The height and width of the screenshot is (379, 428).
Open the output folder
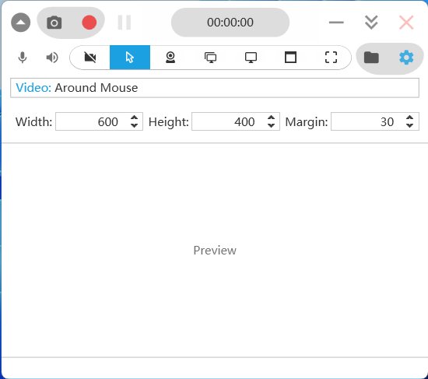coord(371,58)
